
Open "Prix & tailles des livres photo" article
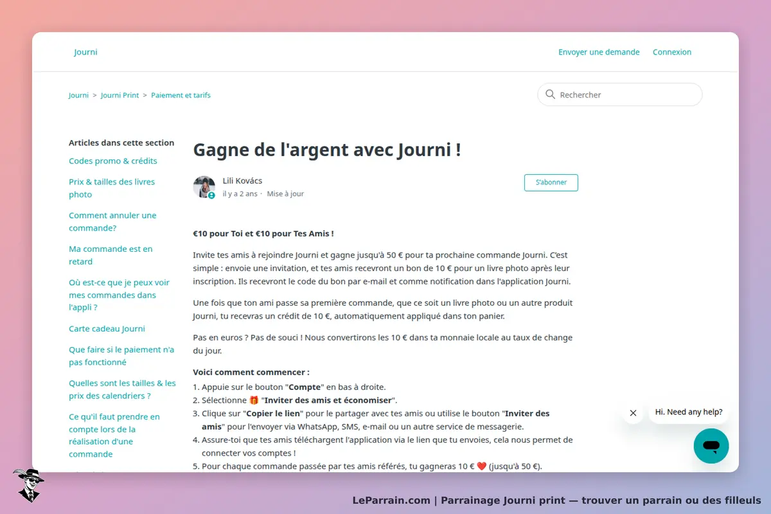pyautogui.click(x=112, y=188)
